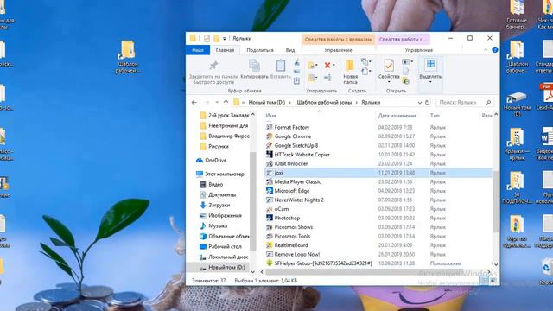The image size is (553, 311).
Task: Select the Media Player Classic row
Action: coord(378,181)
